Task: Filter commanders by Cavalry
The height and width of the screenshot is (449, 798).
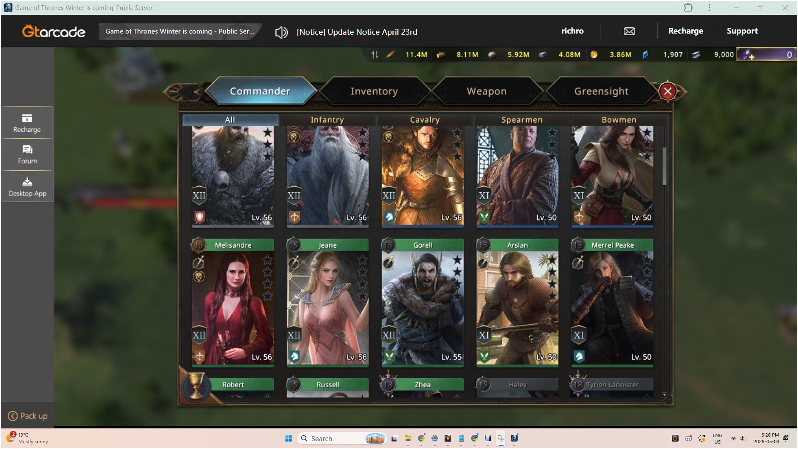Action: coord(425,120)
